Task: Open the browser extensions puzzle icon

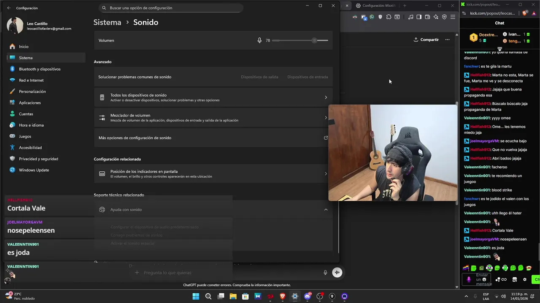Action: [389, 17]
